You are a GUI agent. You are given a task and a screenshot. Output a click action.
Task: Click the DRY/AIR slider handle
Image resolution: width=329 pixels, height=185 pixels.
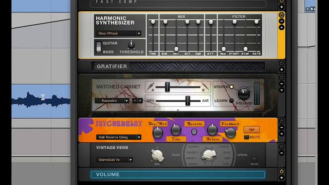click(188, 101)
